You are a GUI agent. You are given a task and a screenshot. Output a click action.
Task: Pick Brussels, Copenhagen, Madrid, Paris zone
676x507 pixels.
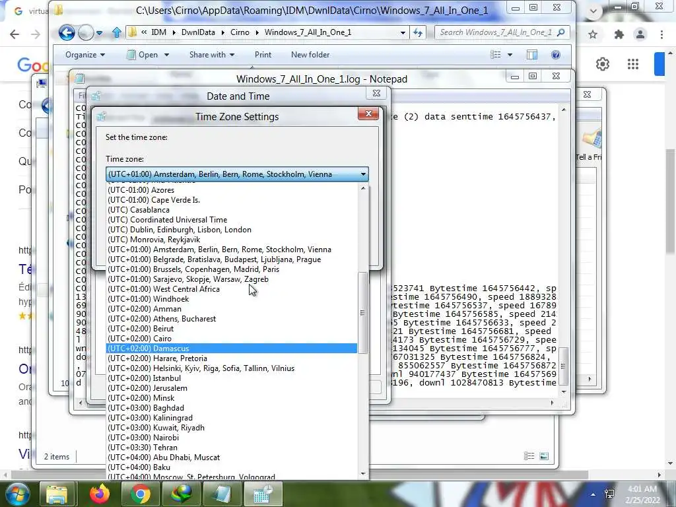coord(232,269)
